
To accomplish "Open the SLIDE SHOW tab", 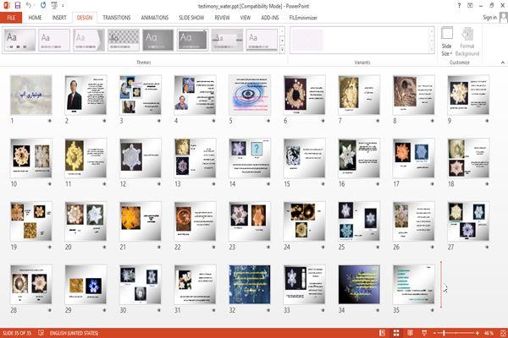I will pos(191,18).
